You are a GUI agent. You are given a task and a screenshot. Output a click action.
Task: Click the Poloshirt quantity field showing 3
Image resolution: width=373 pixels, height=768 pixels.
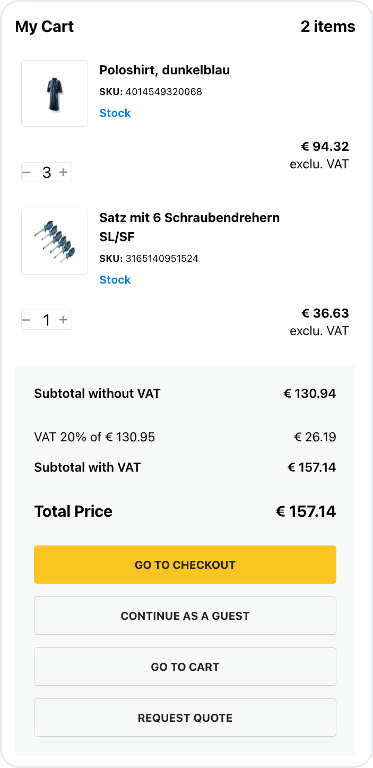point(46,172)
